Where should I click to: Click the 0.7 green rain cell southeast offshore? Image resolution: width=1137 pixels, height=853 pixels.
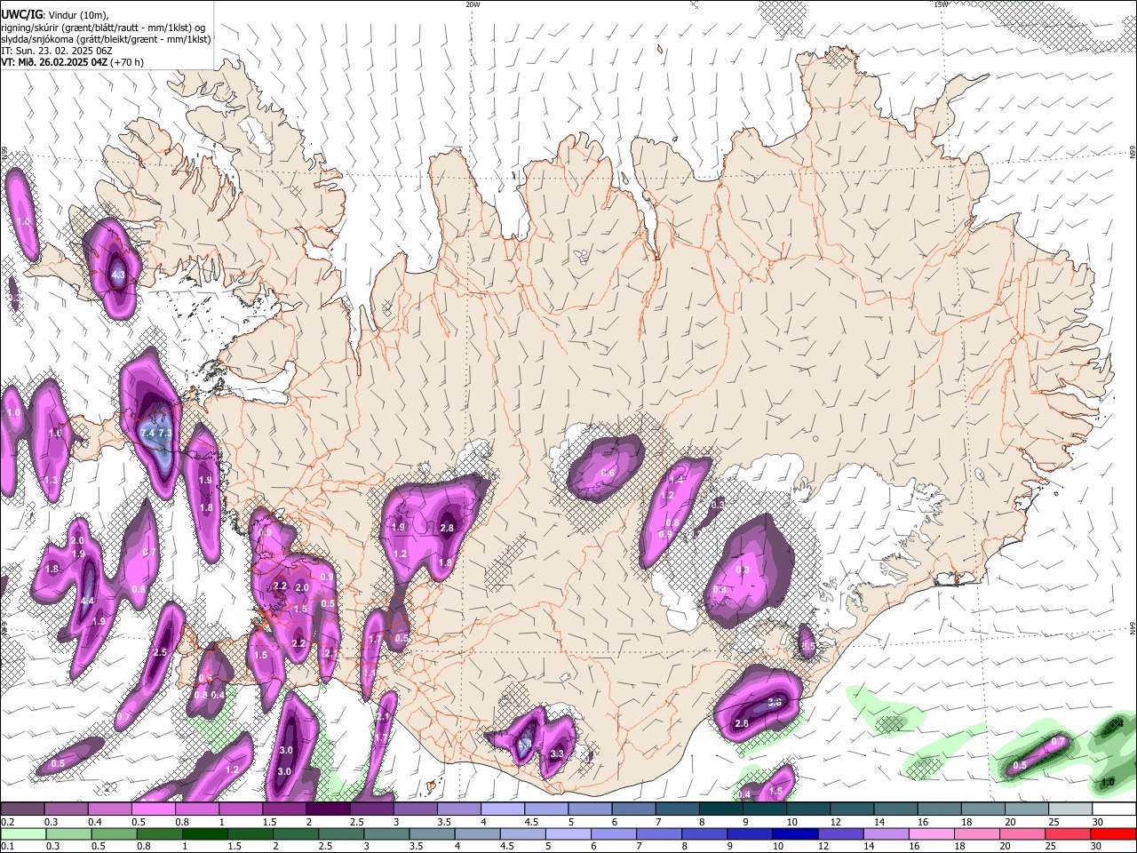[1058, 742]
